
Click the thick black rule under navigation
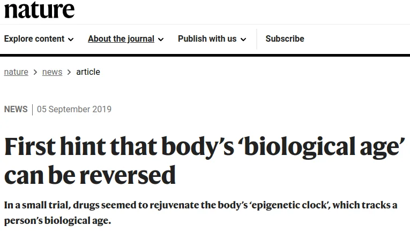click(205, 55)
